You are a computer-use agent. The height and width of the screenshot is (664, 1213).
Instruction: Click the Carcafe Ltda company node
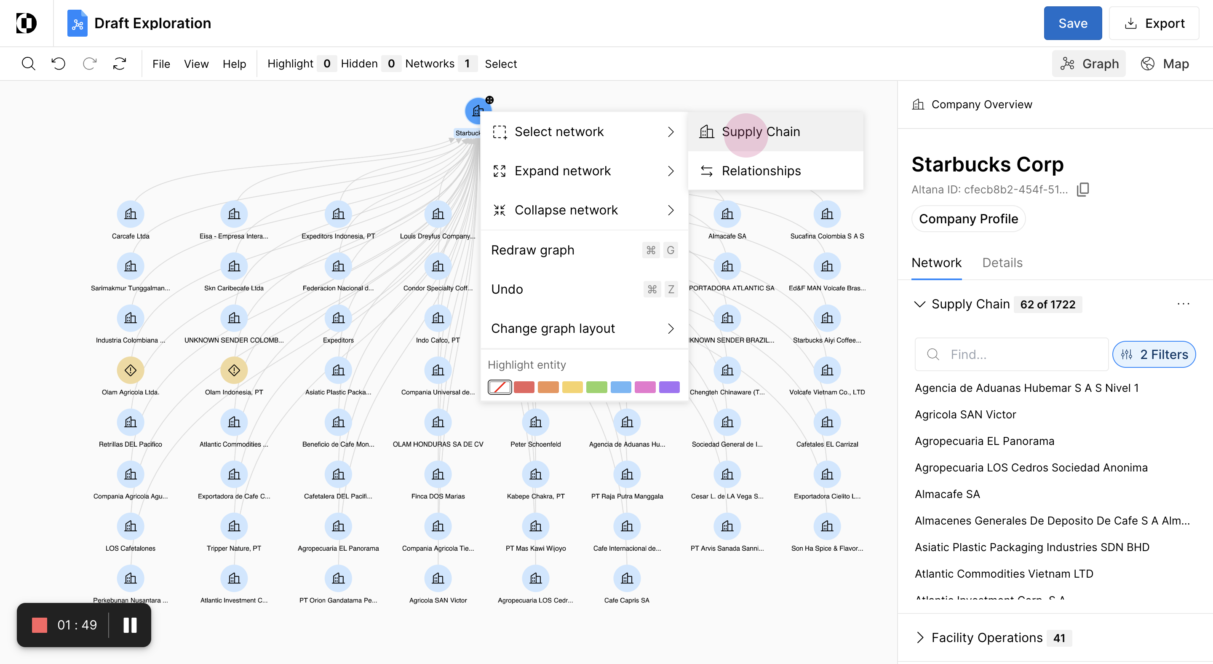[131, 214]
